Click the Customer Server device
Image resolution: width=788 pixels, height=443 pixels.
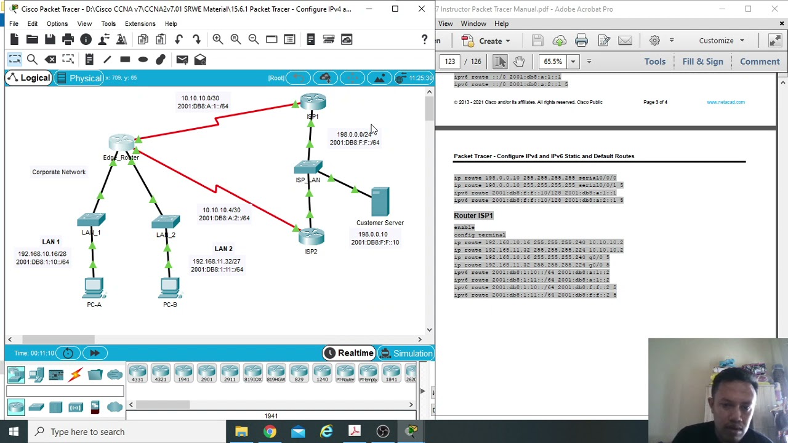point(380,202)
